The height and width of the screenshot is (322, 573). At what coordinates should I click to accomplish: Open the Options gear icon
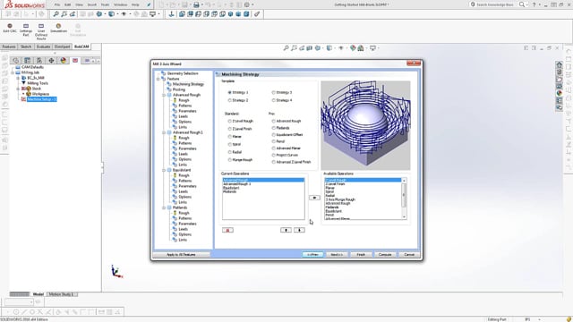247,4
